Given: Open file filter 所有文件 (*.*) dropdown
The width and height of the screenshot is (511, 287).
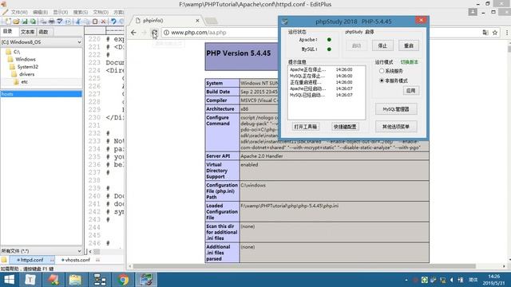Looking at the screenshot, I should (42, 251).
